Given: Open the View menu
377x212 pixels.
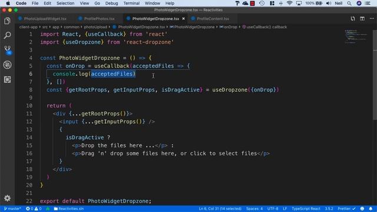Looking at the screenshot, I should click(84, 3).
